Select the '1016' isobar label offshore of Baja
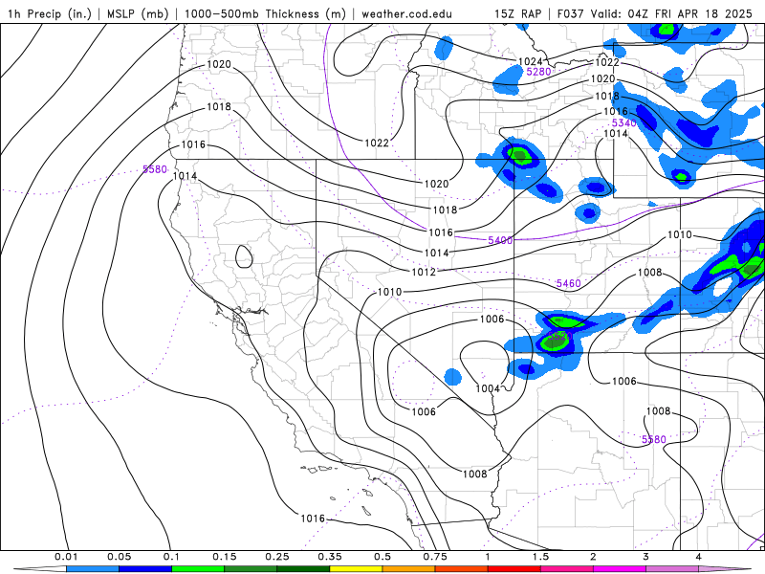This screenshot has height=574, width=765. click(x=313, y=519)
